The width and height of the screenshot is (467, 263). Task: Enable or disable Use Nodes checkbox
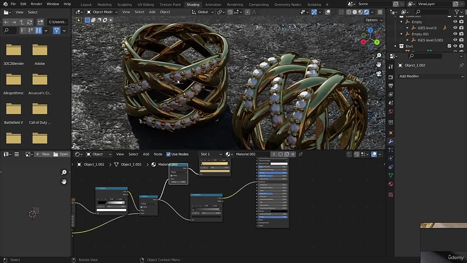click(169, 154)
